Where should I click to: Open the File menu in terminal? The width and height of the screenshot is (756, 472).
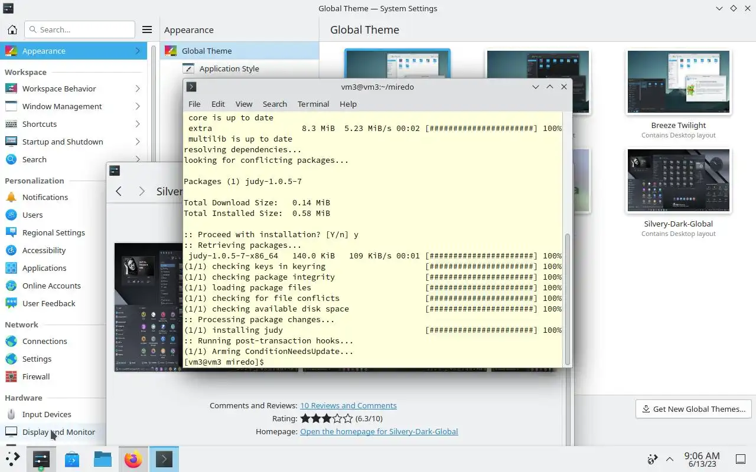pyautogui.click(x=194, y=104)
